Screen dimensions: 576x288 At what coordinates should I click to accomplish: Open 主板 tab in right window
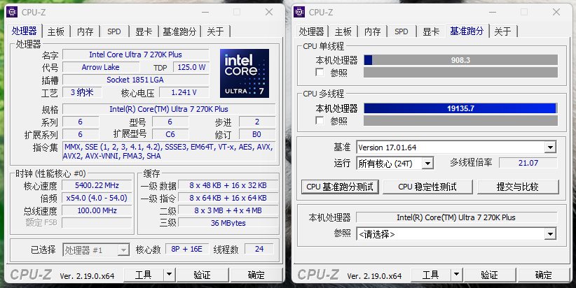point(343,32)
